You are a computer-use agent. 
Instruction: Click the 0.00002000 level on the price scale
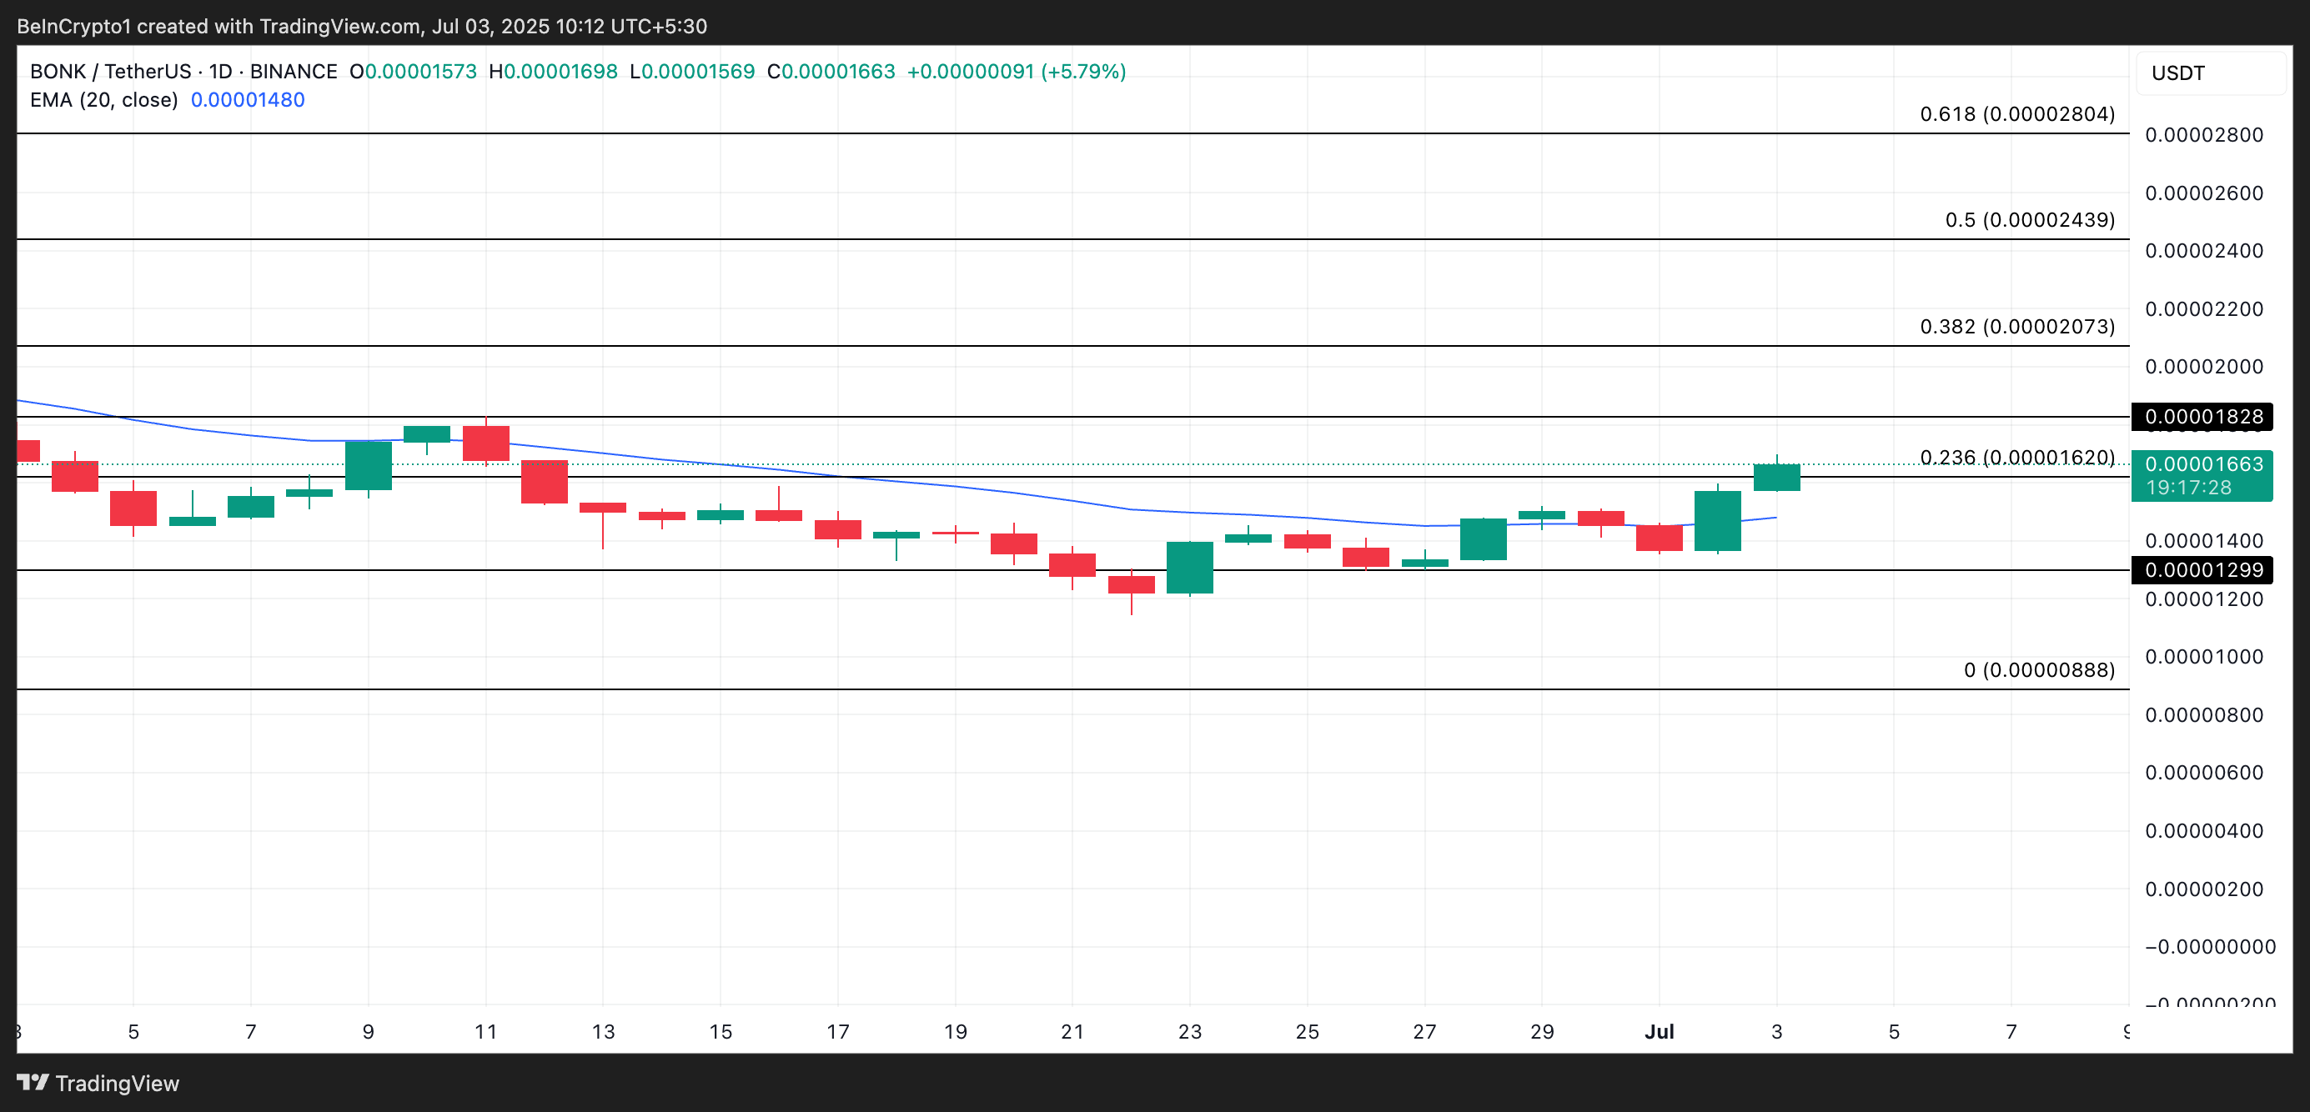tap(2206, 367)
